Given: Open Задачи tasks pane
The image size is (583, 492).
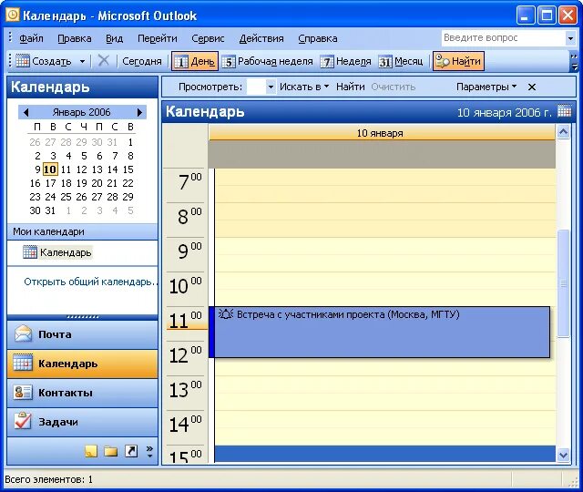Looking at the screenshot, I should point(83,422).
